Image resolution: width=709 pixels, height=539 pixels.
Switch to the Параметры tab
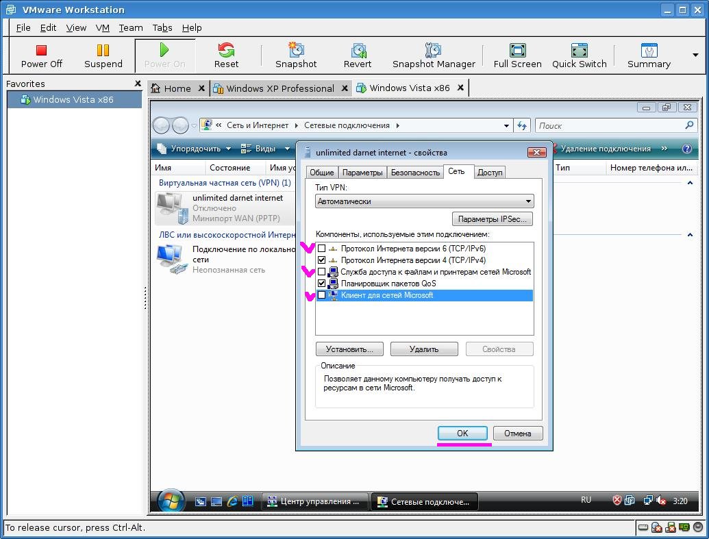pyautogui.click(x=362, y=173)
